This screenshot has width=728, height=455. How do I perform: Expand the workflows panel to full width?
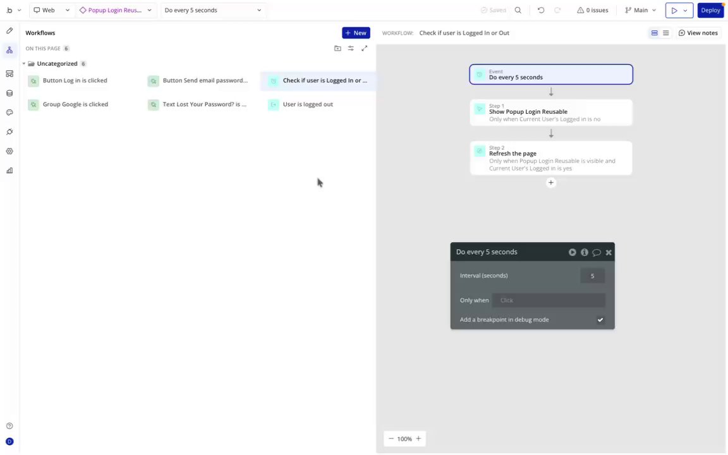(365, 48)
